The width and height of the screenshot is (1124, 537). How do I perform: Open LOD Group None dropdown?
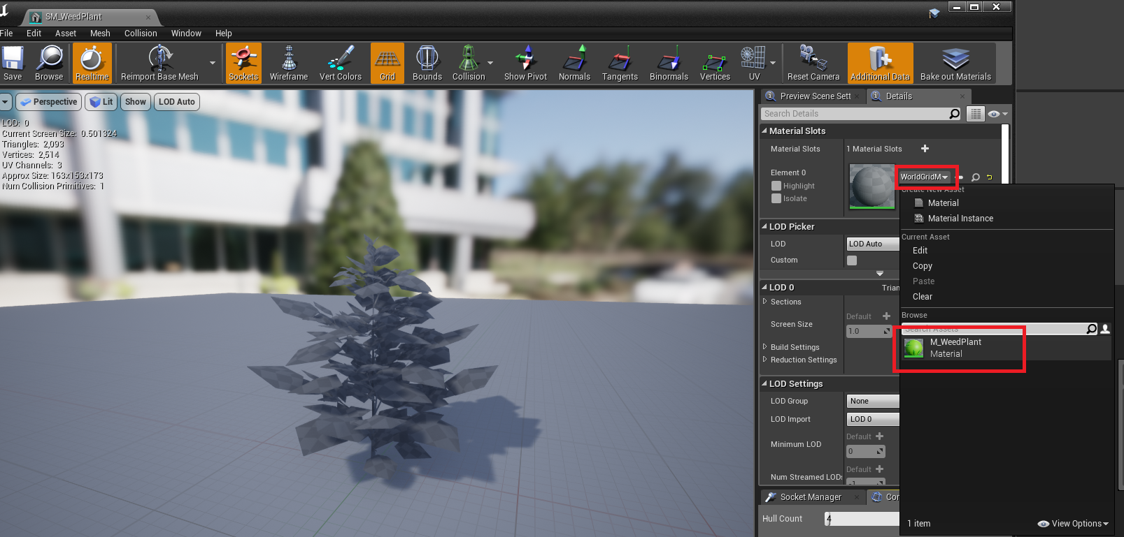coord(873,401)
